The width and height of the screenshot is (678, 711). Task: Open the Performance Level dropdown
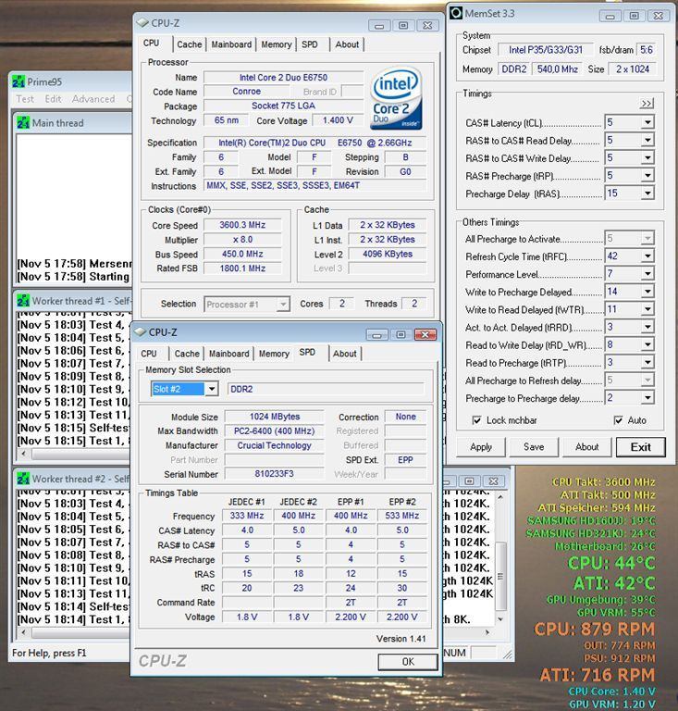coord(647,274)
